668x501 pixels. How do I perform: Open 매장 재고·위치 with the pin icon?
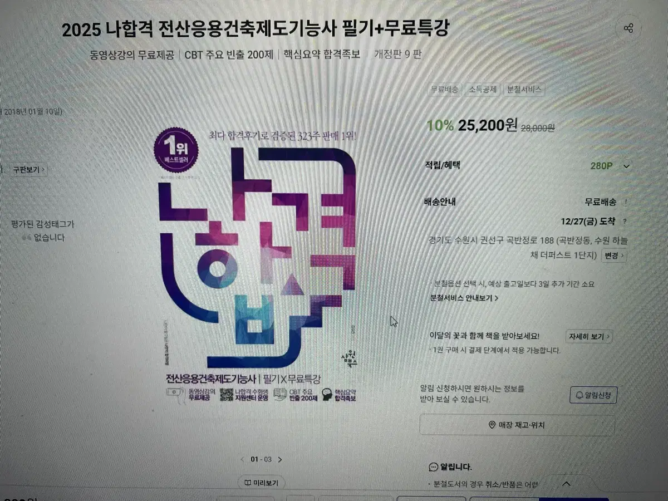click(517, 425)
